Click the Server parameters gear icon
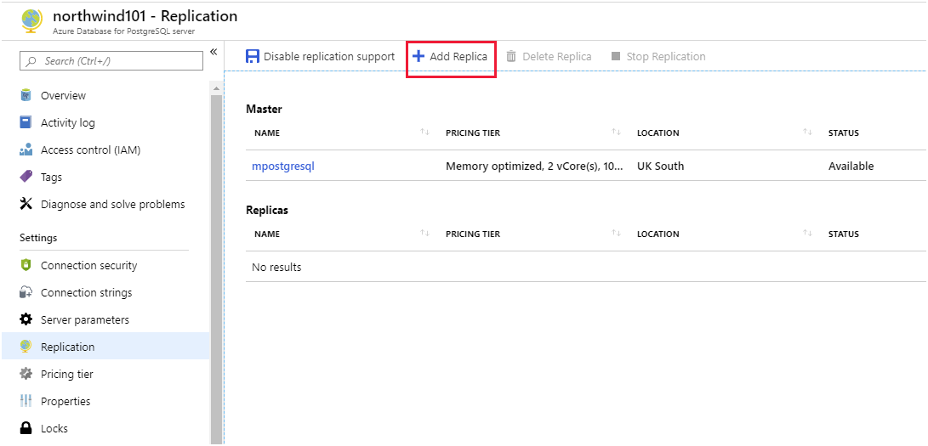The width and height of the screenshot is (928, 446). click(x=26, y=319)
